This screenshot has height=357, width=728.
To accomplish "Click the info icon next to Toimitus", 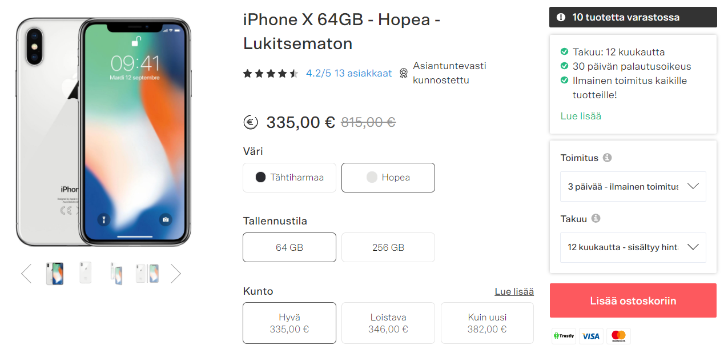I will 607,158.
